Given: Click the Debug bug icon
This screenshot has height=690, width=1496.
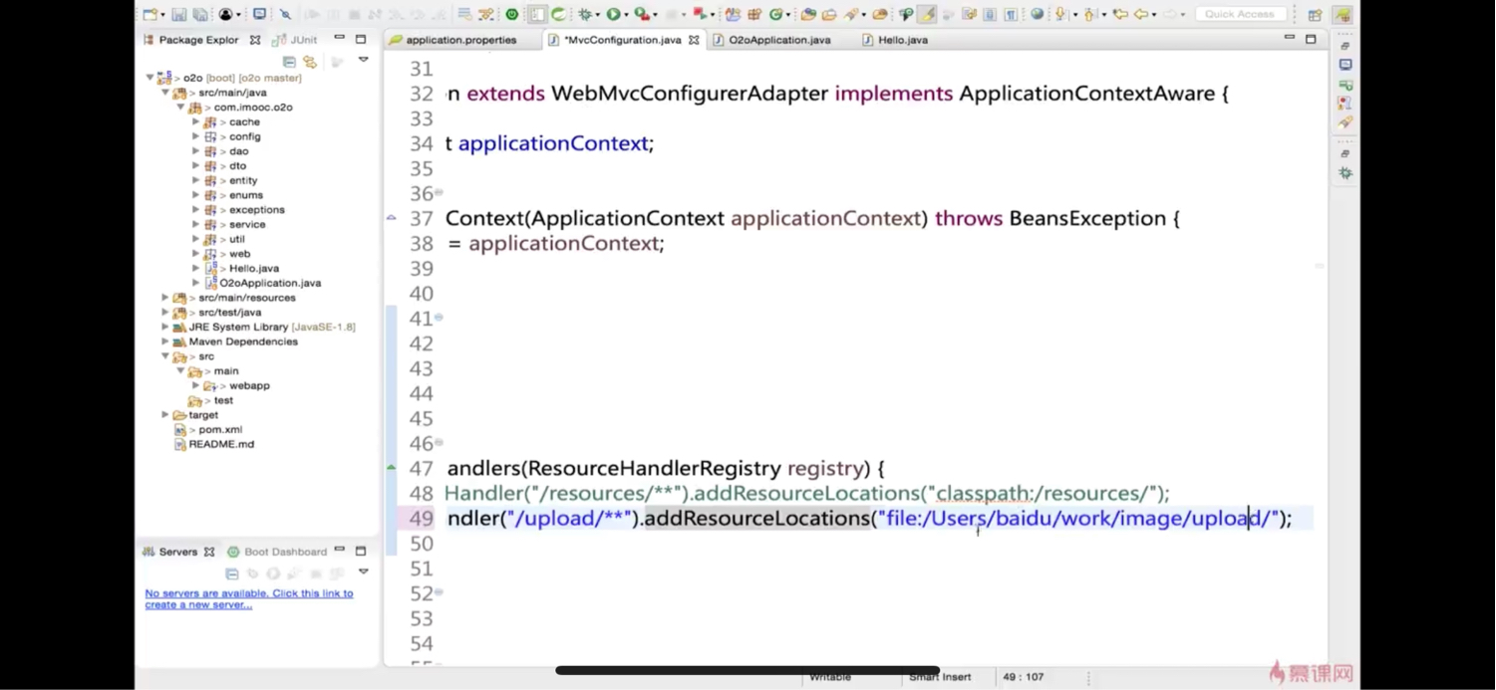Looking at the screenshot, I should 585,15.
